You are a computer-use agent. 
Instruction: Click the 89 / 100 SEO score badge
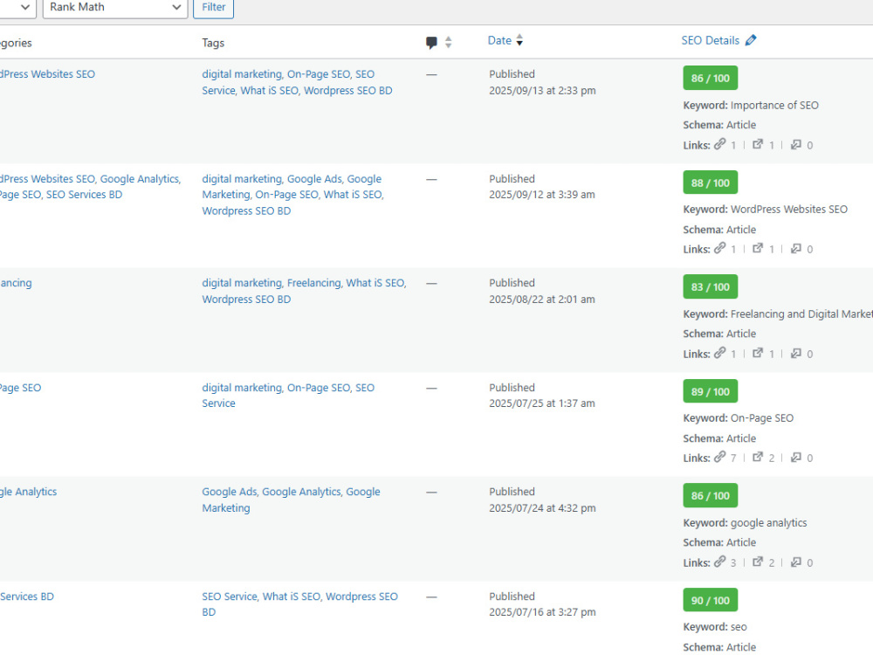click(x=711, y=391)
